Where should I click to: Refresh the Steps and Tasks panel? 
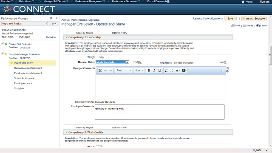(47, 23)
